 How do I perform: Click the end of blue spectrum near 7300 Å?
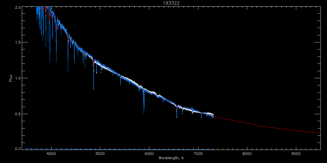click(213, 116)
